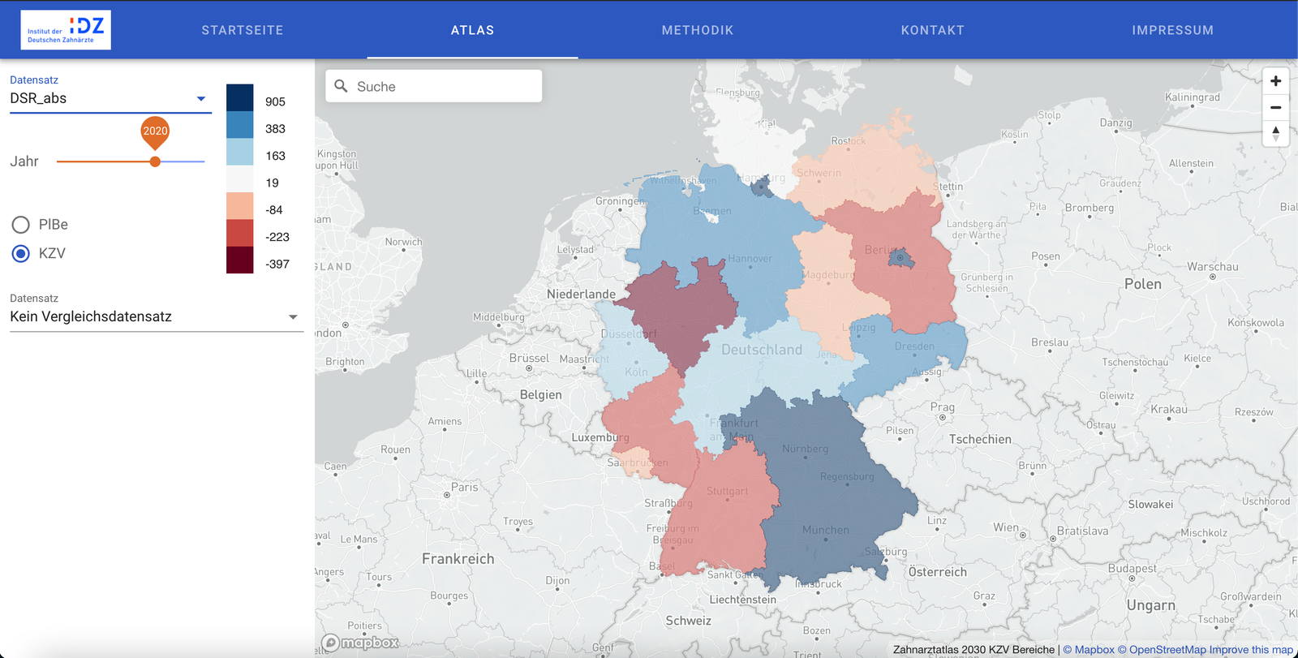The height and width of the screenshot is (658, 1298).
Task: Open the OpenStreetMap attribution link
Action: coord(1162,650)
